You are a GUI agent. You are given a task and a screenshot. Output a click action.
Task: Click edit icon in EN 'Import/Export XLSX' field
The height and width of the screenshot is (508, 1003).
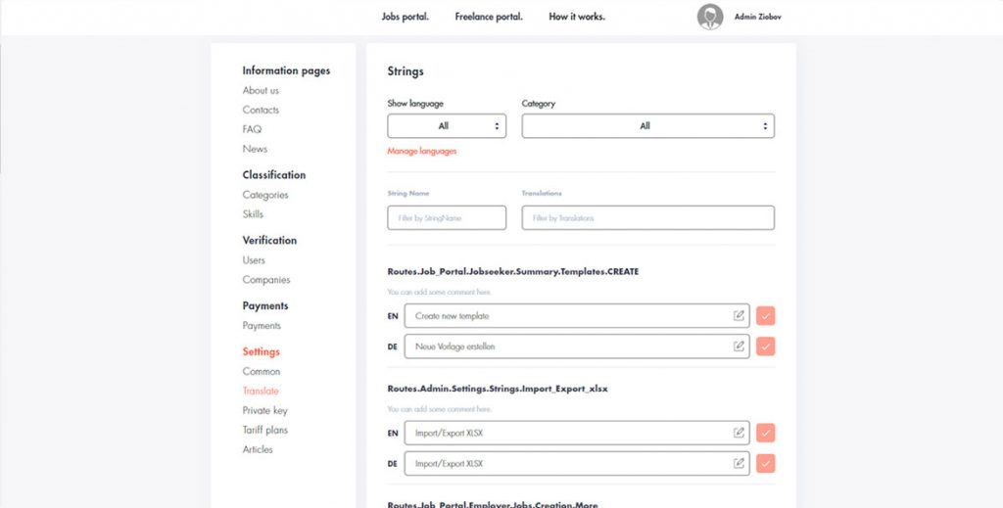[x=739, y=433]
